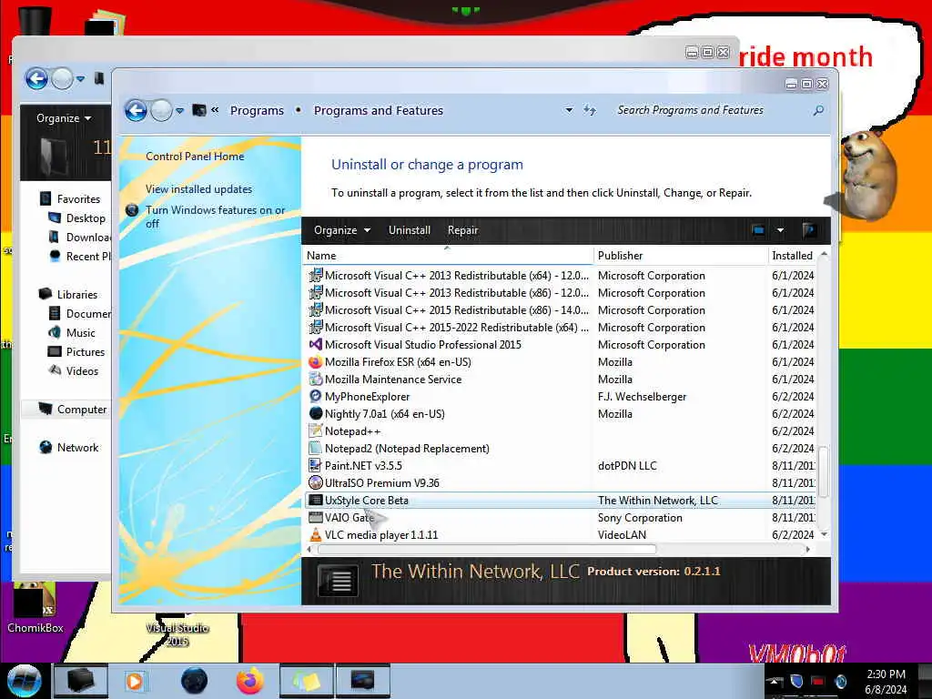
Task: Select Nightly 7.0a1 icon in list
Action: coord(316,413)
